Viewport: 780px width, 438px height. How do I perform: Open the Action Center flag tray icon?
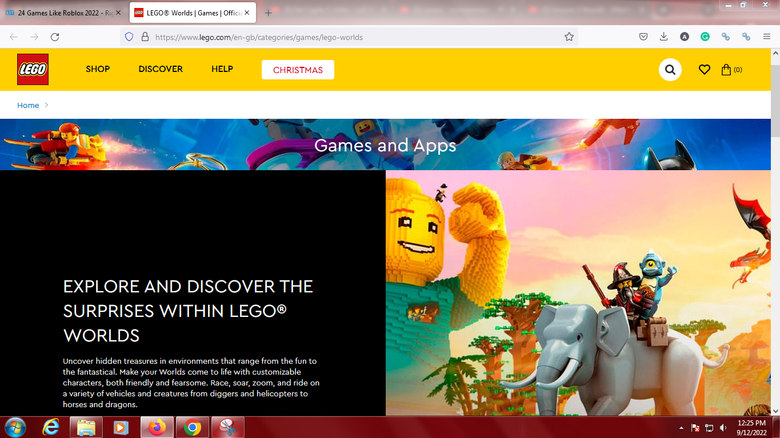point(695,428)
